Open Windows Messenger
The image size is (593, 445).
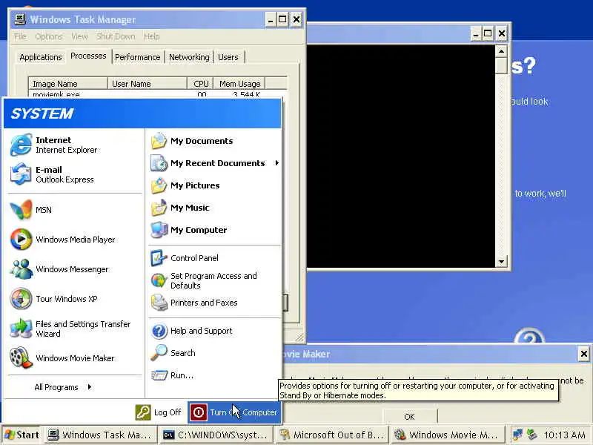[x=59, y=269]
